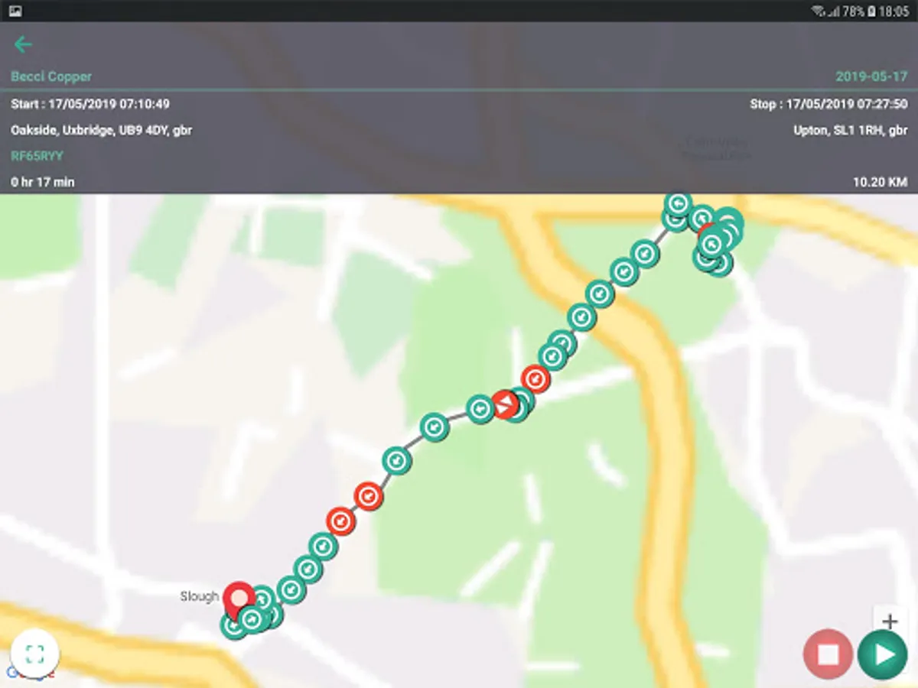Tap the red destination pin near Slough
Screen dimensions: 918x688
[x=239, y=600]
